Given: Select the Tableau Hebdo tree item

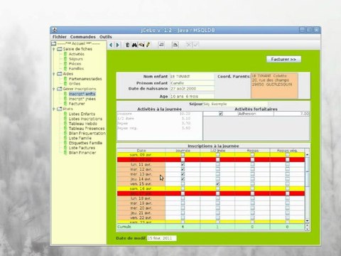Looking at the screenshot, I should 83,124.
